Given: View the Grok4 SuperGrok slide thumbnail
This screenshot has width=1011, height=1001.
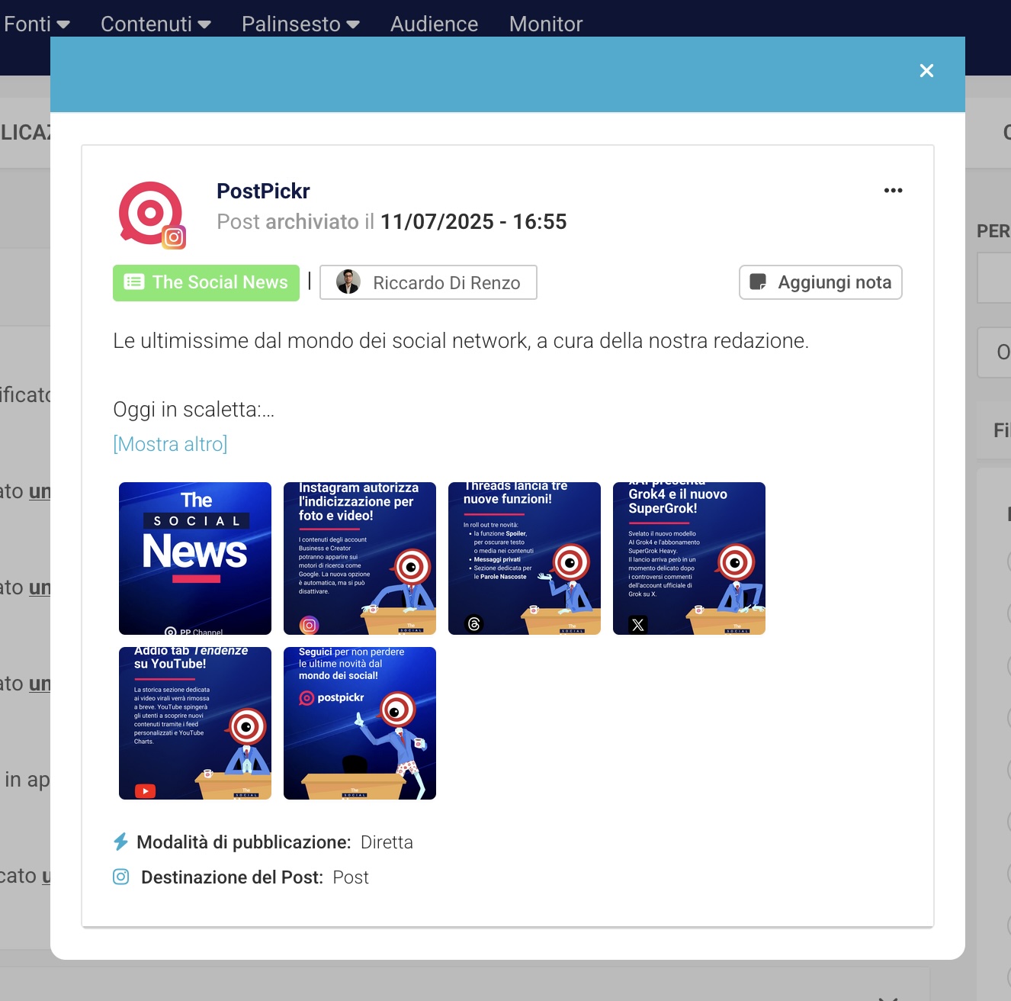Looking at the screenshot, I should (x=689, y=558).
